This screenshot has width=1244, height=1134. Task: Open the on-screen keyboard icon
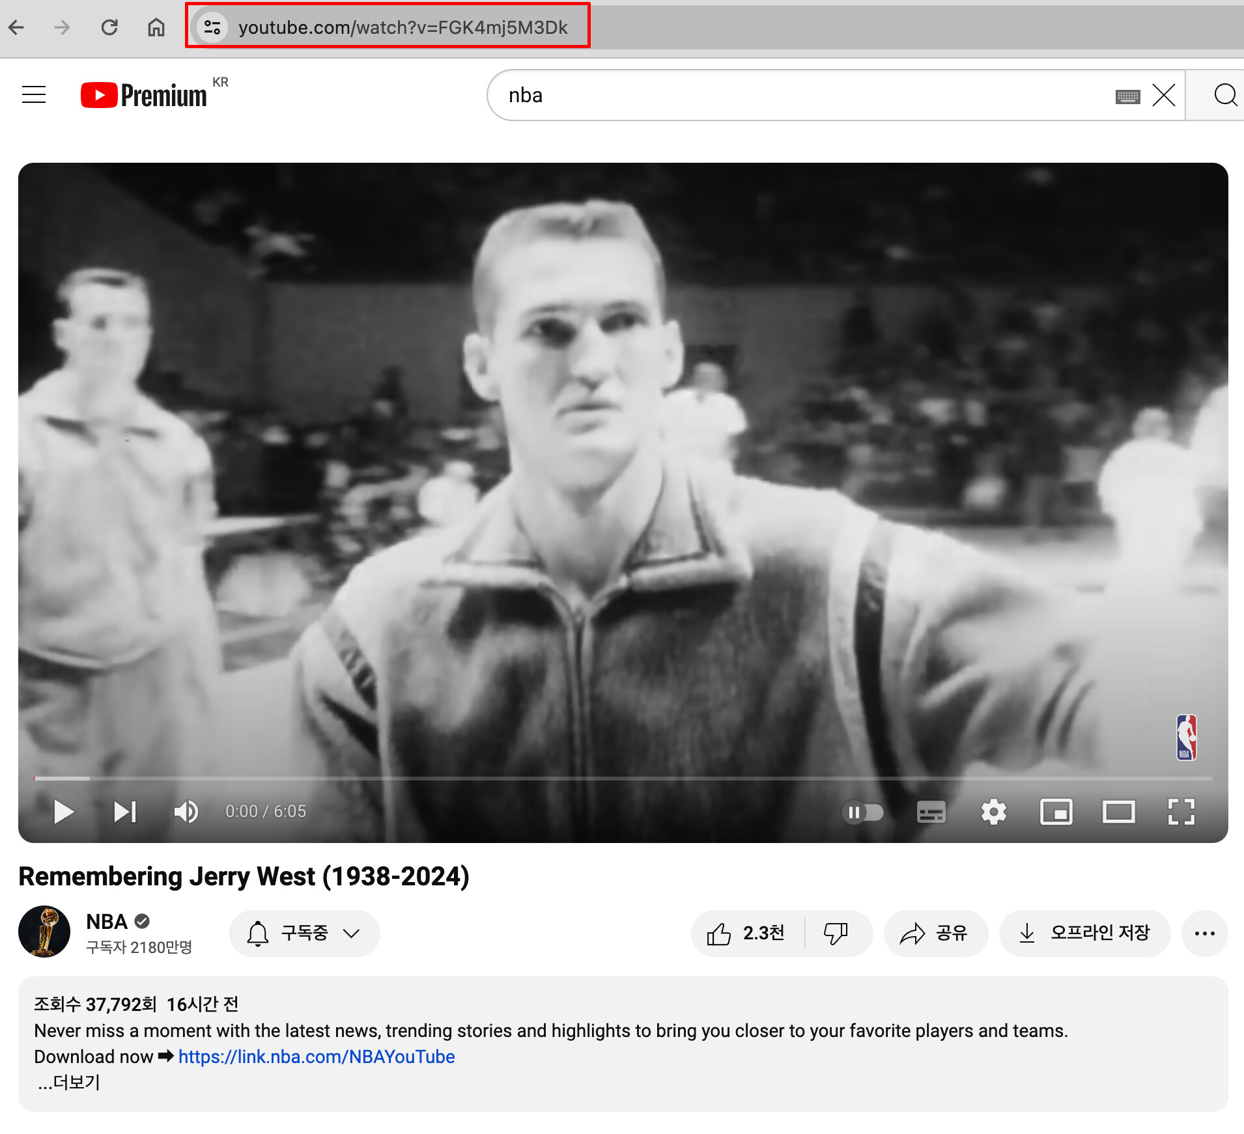[1127, 97]
